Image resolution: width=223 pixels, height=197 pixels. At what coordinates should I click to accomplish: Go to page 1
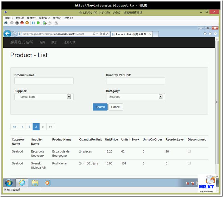(x=29, y=127)
